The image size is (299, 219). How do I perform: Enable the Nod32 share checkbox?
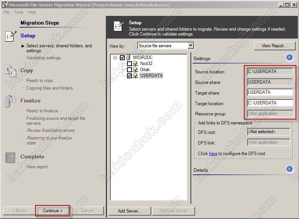pos(129,64)
